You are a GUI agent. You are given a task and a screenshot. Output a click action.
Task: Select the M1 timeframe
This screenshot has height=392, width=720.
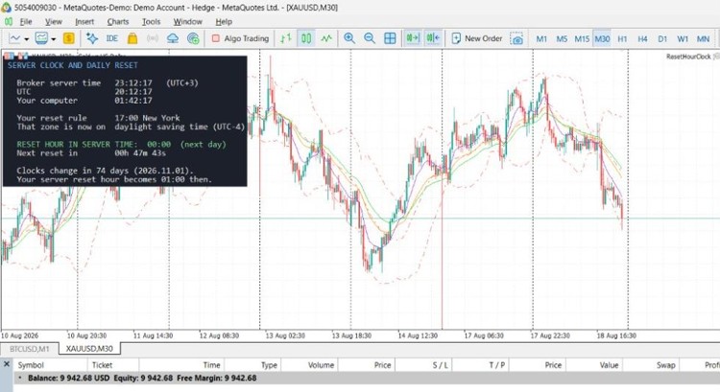click(541, 39)
